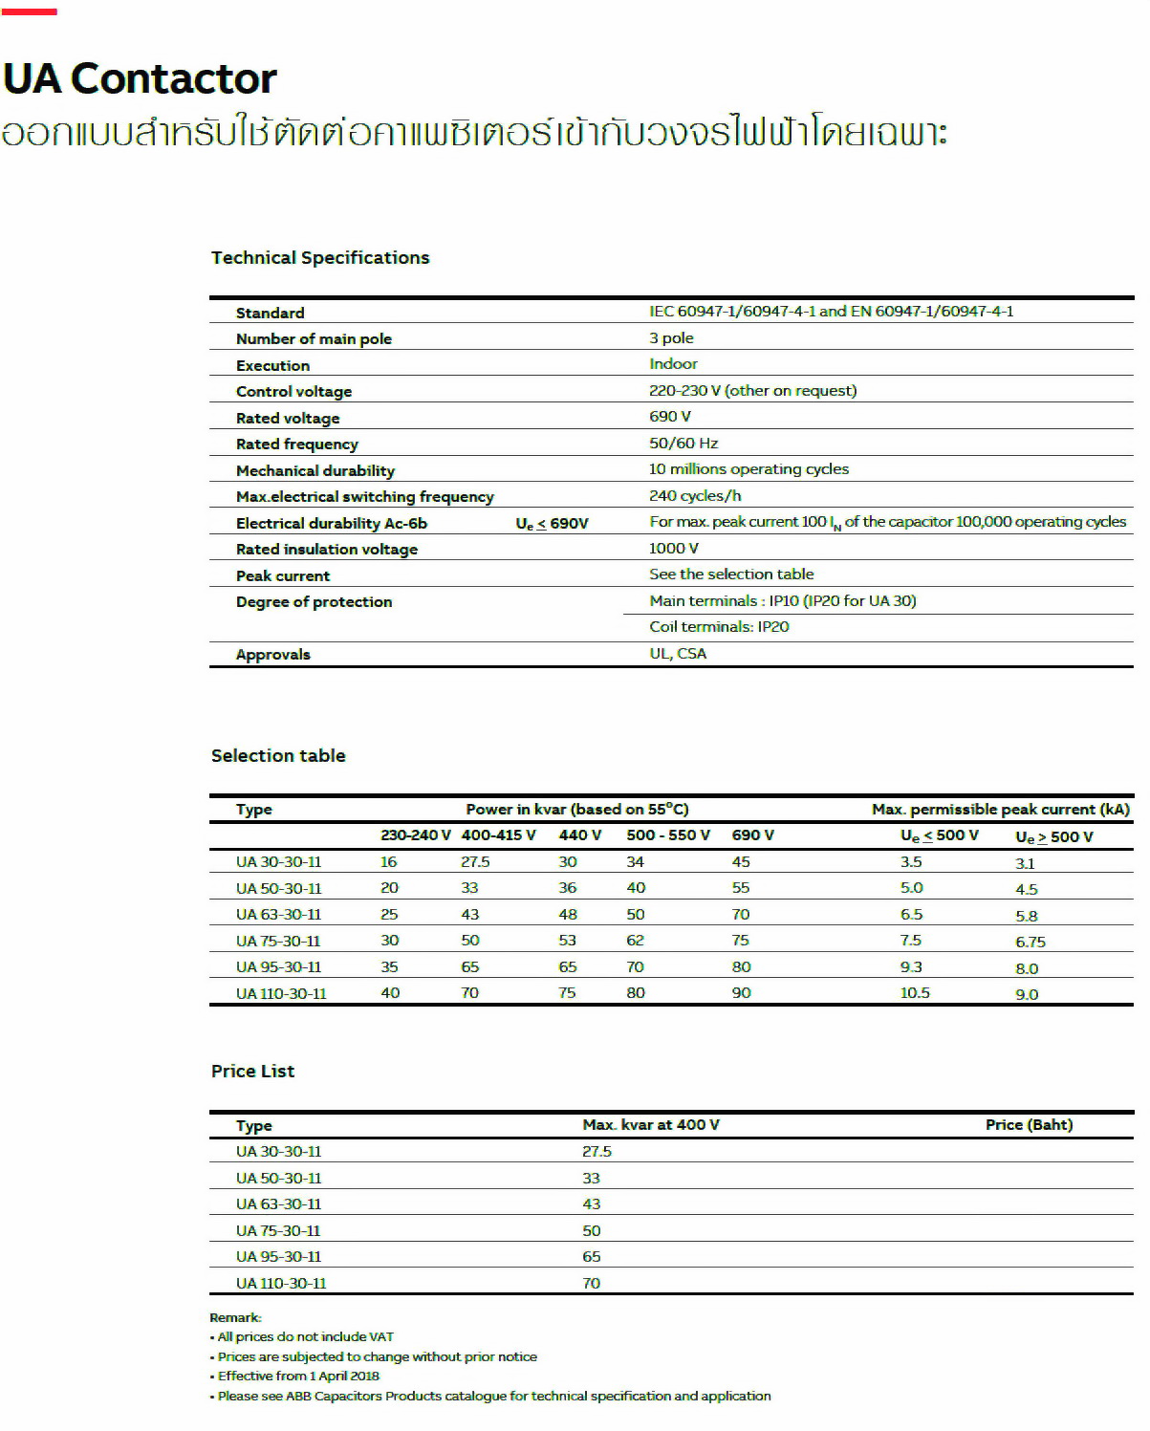The height and width of the screenshot is (1431, 1150).
Task: Click the "Rated voltage" label
Action: coord(288,418)
